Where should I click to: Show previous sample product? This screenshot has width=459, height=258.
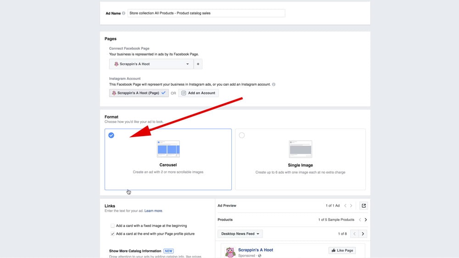(x=360, y=220)
